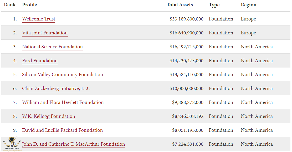
Task: Click the $33,189,800,000 total assets value
Action: pyautogui.click(x=186, y=19)
